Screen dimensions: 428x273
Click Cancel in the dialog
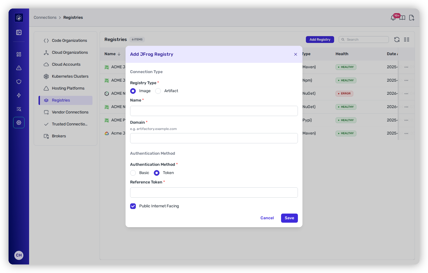(x=267, y=218)
